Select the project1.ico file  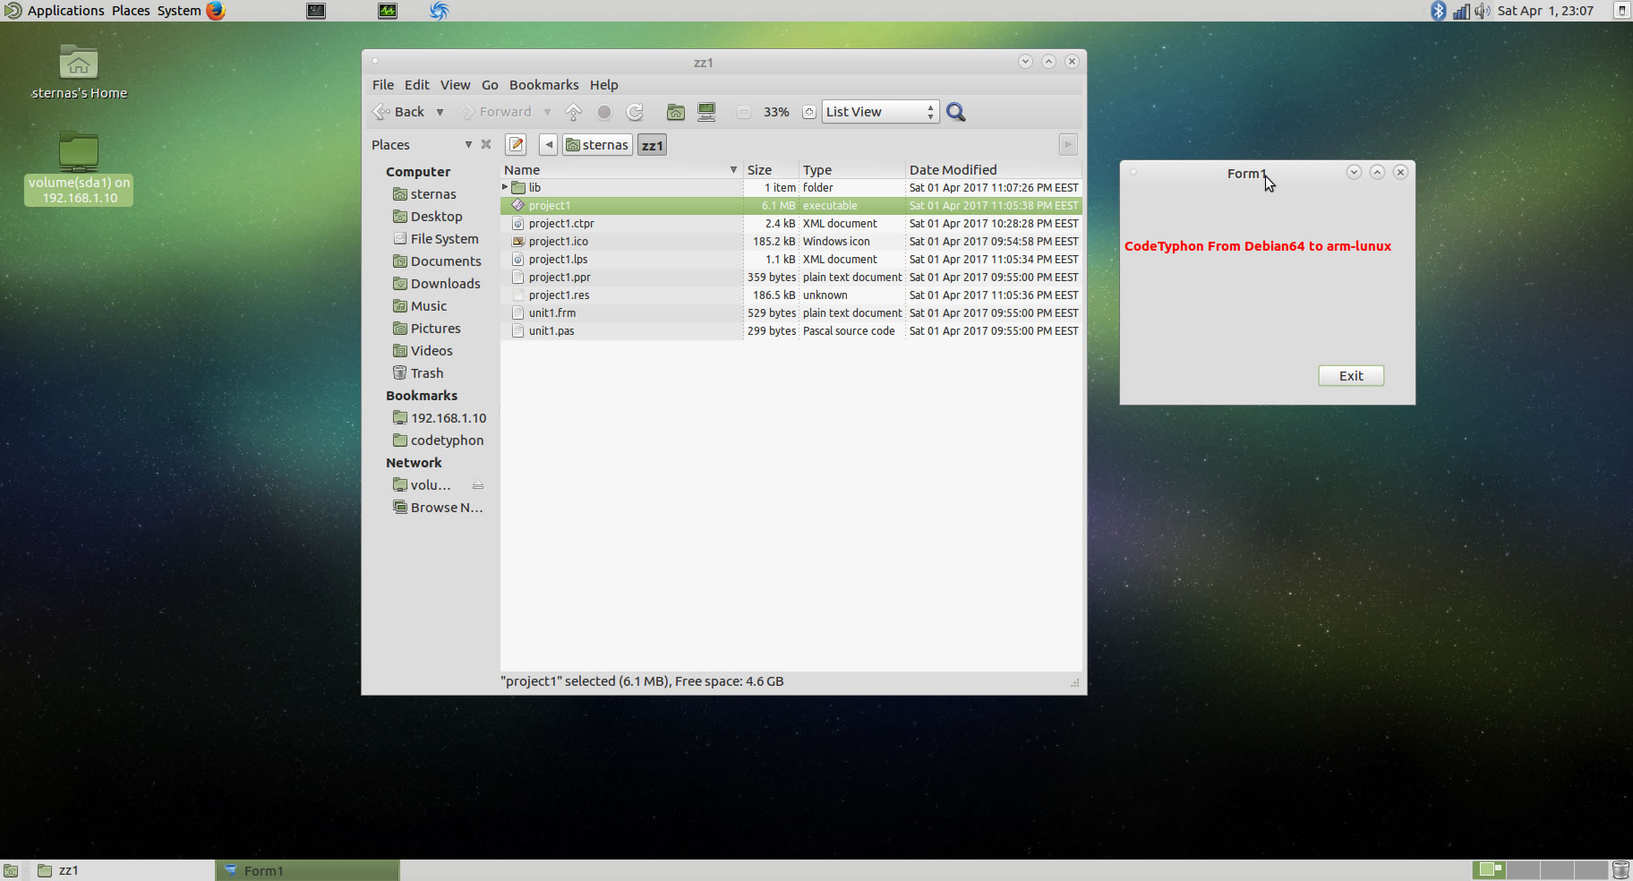(x=791, y=241)
